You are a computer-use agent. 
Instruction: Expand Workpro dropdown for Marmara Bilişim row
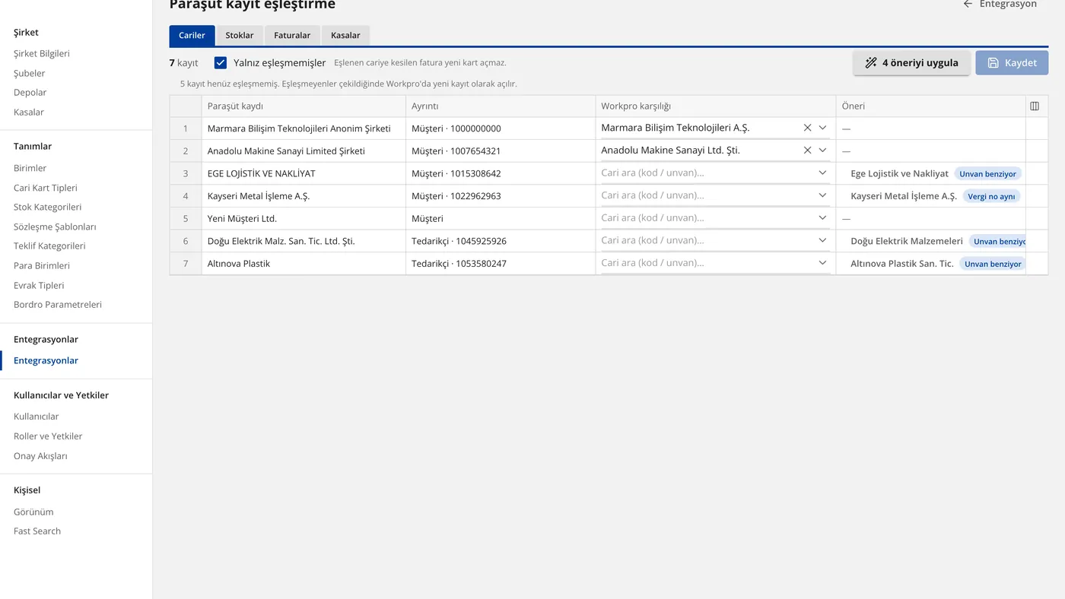coord(822,128)
